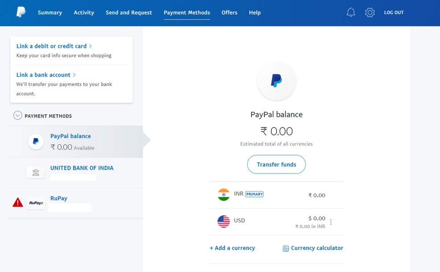The image size is (440, 272).
Task: Click the INR ₹ 0.00 amount
Action: pos(317,196)
